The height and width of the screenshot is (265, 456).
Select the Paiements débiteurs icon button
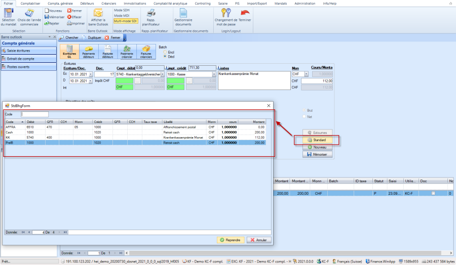88,52
